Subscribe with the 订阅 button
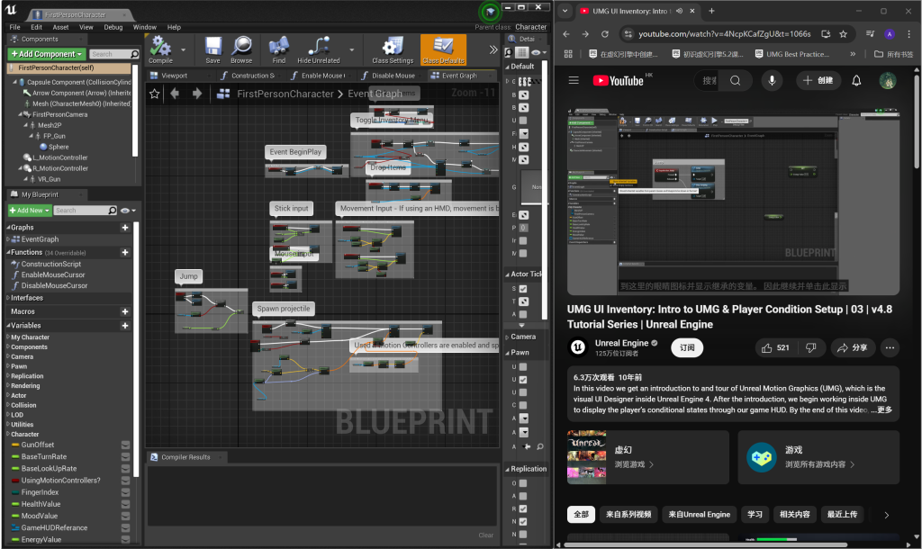Screen dimensions: 922x549 pos(687,348)
